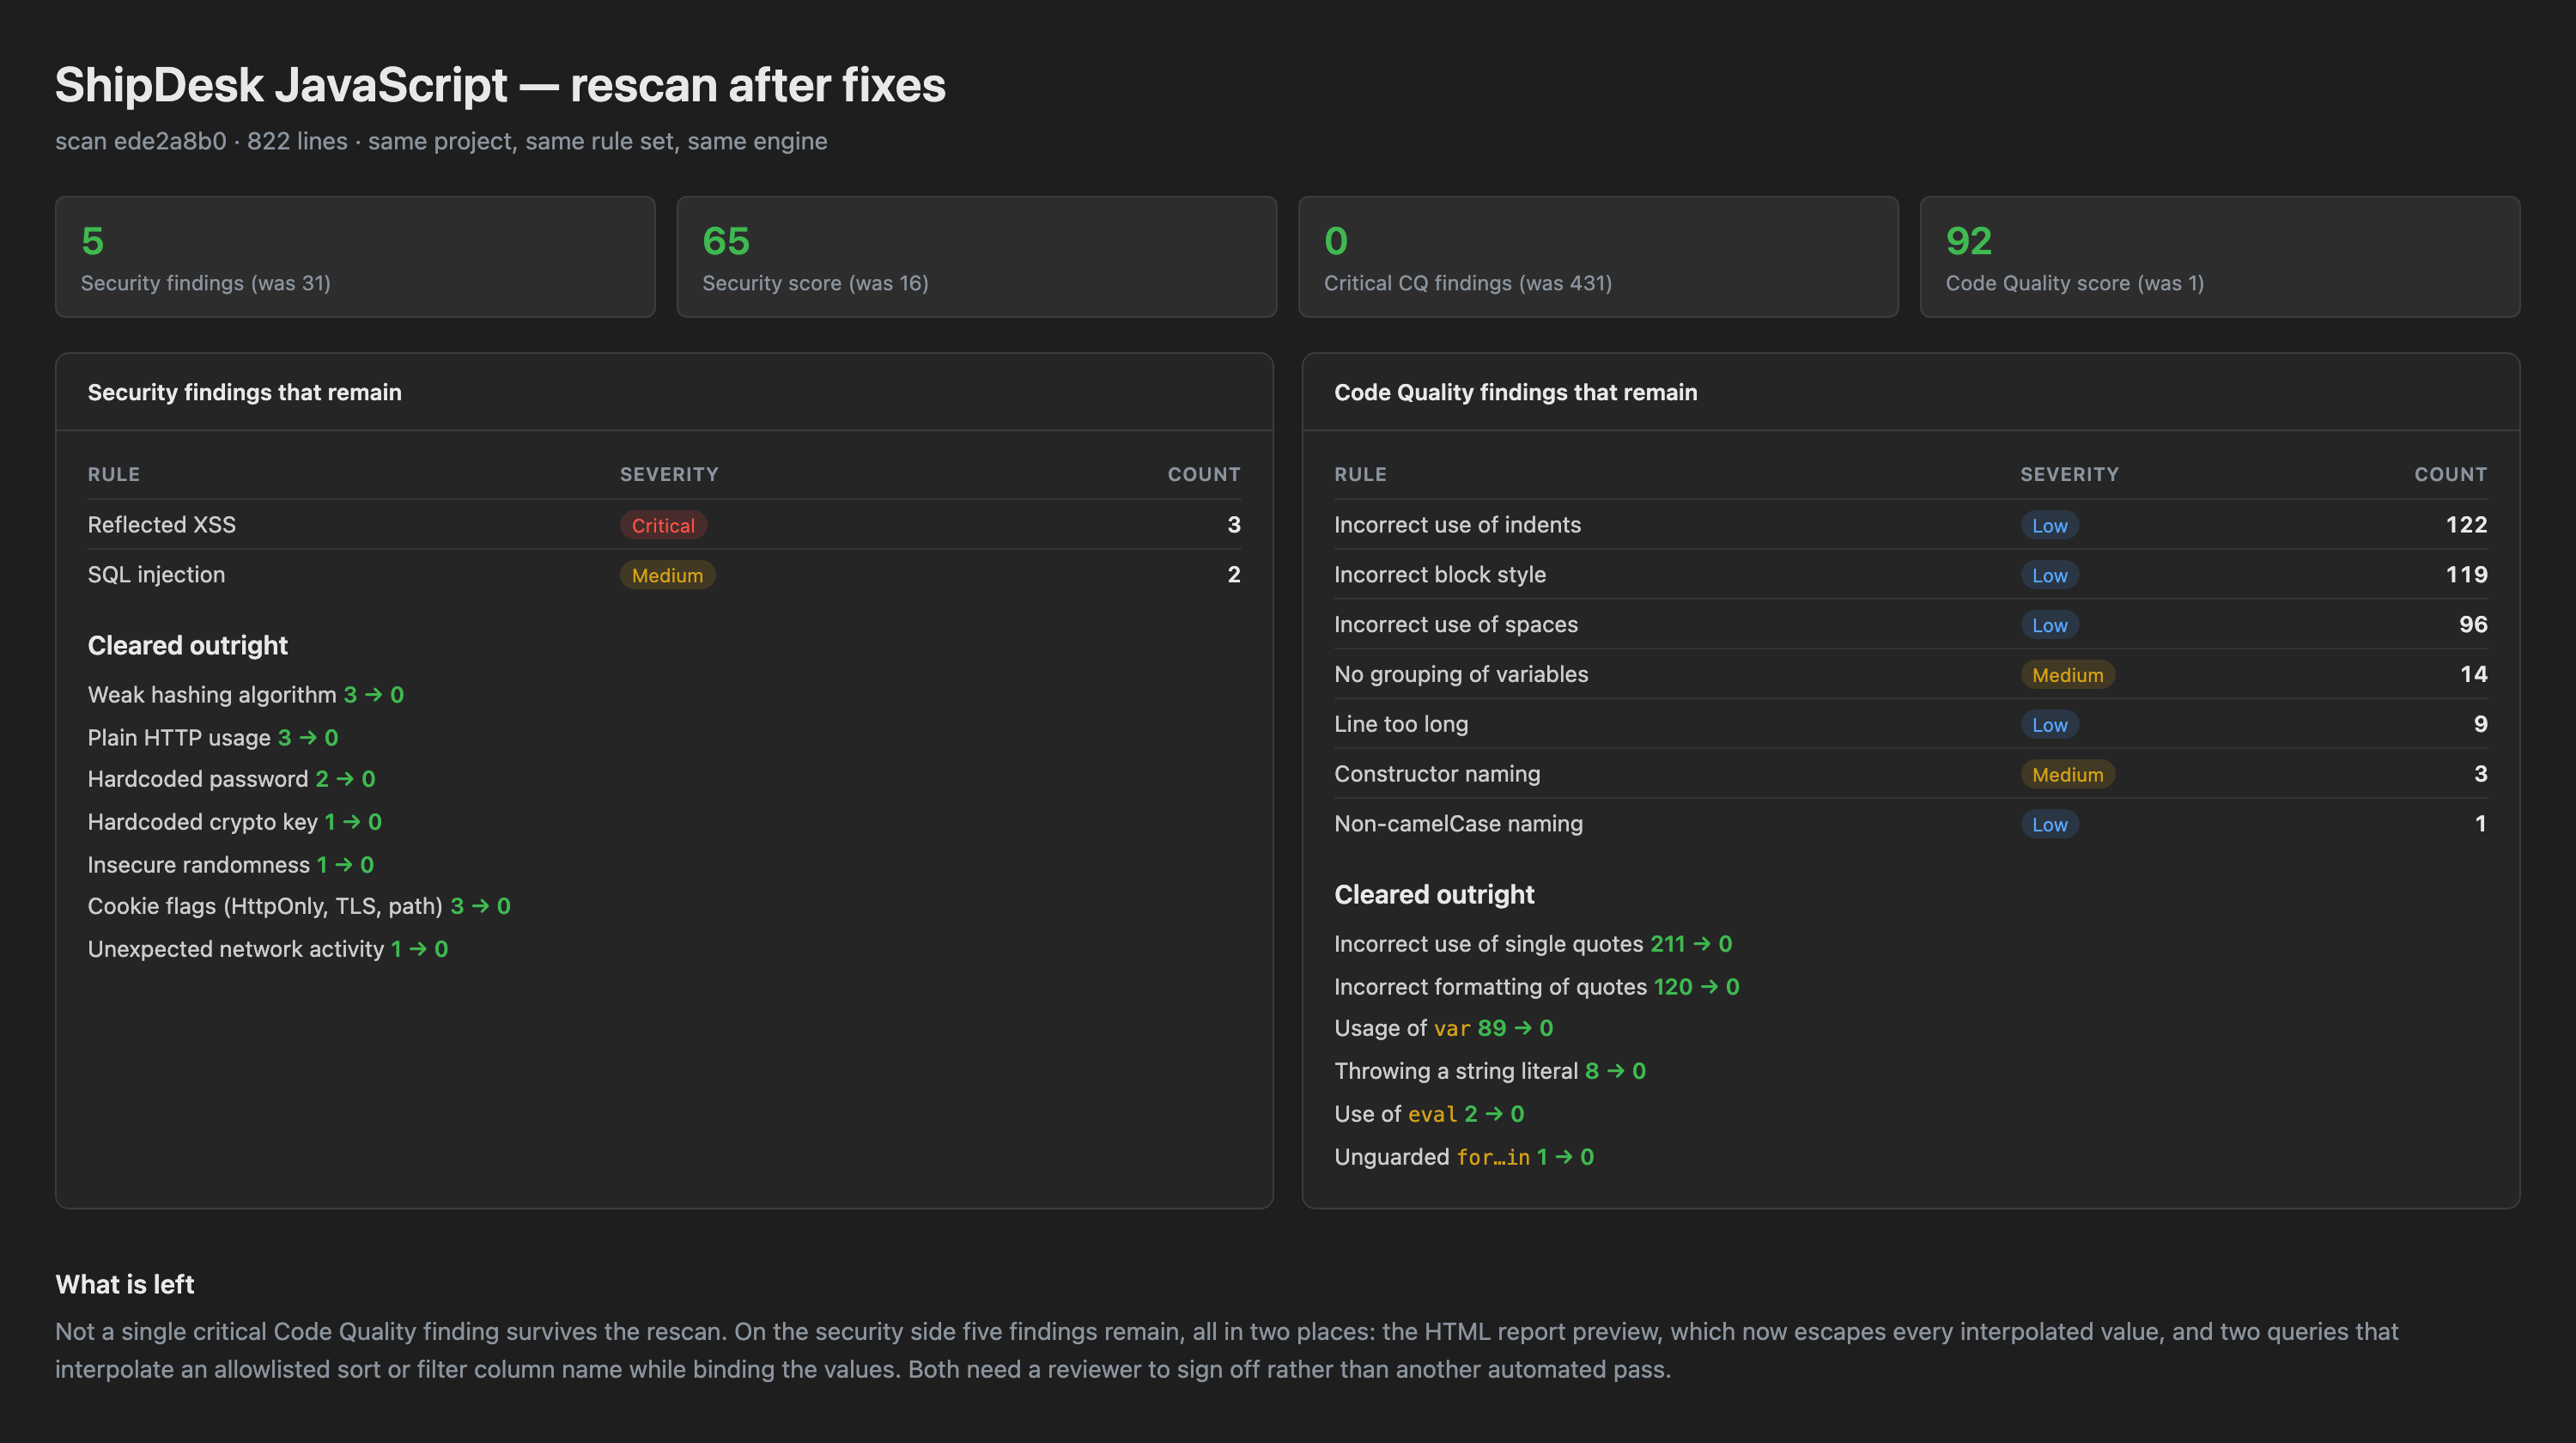Click the Code Quality panel's Cleared outright heading
The image size is (2576, 1443).
[1434, 895]
